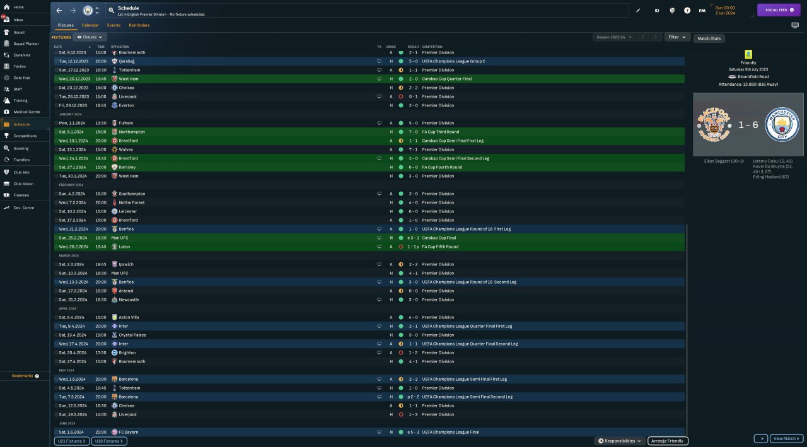Click the SOCIAL FEED button
Screen dimensions: 807x447
(x=779, y=10)
